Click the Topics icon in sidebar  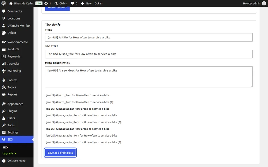[x=4, y=87]
